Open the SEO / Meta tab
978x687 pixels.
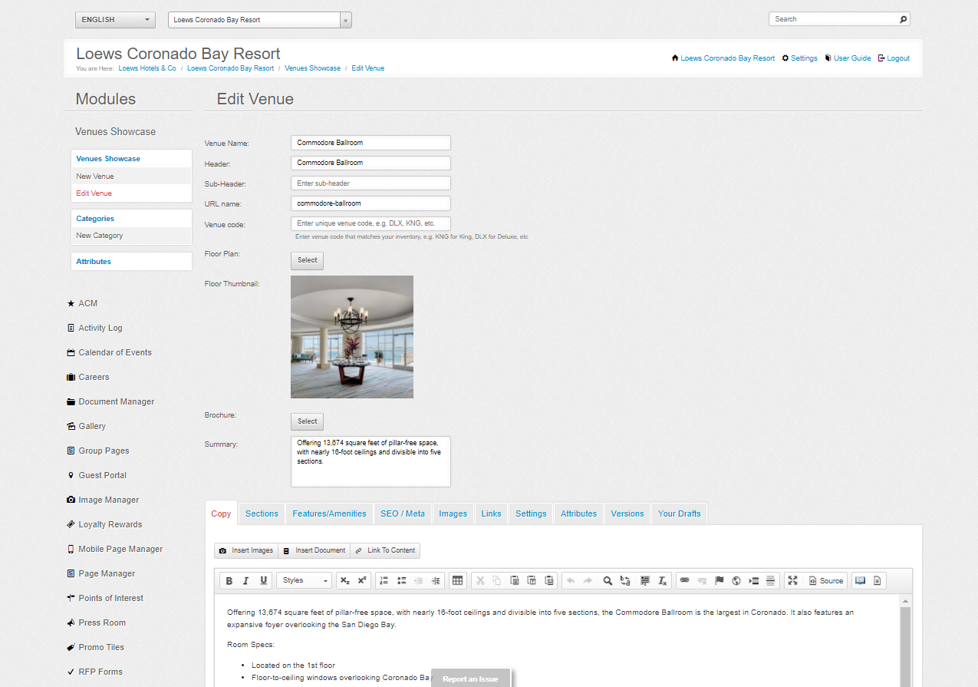coord(403,514)
